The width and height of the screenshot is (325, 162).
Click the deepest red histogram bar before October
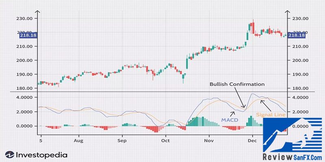pos(155,129)
